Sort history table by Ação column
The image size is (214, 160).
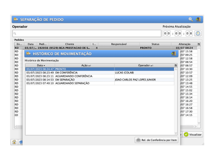click(x=85, y=65)
